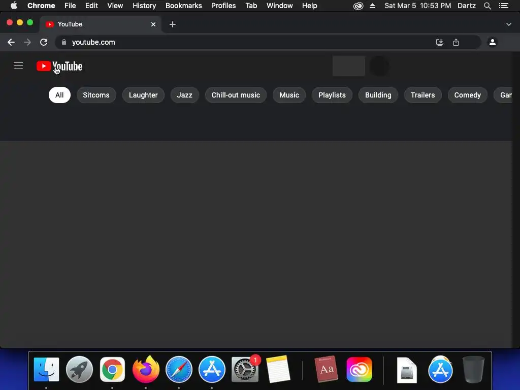Open Finder from the Dock

point(46,370)
